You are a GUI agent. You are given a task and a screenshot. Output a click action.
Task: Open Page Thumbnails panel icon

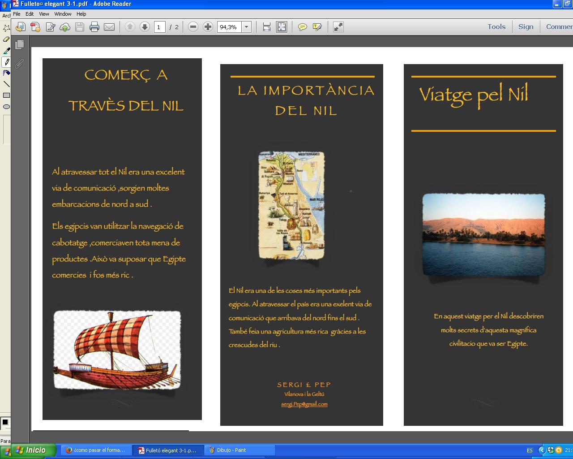coord(19,44)
